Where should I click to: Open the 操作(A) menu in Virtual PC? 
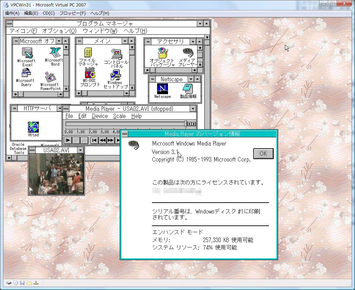pyautogui.click(x=12, y=13)
